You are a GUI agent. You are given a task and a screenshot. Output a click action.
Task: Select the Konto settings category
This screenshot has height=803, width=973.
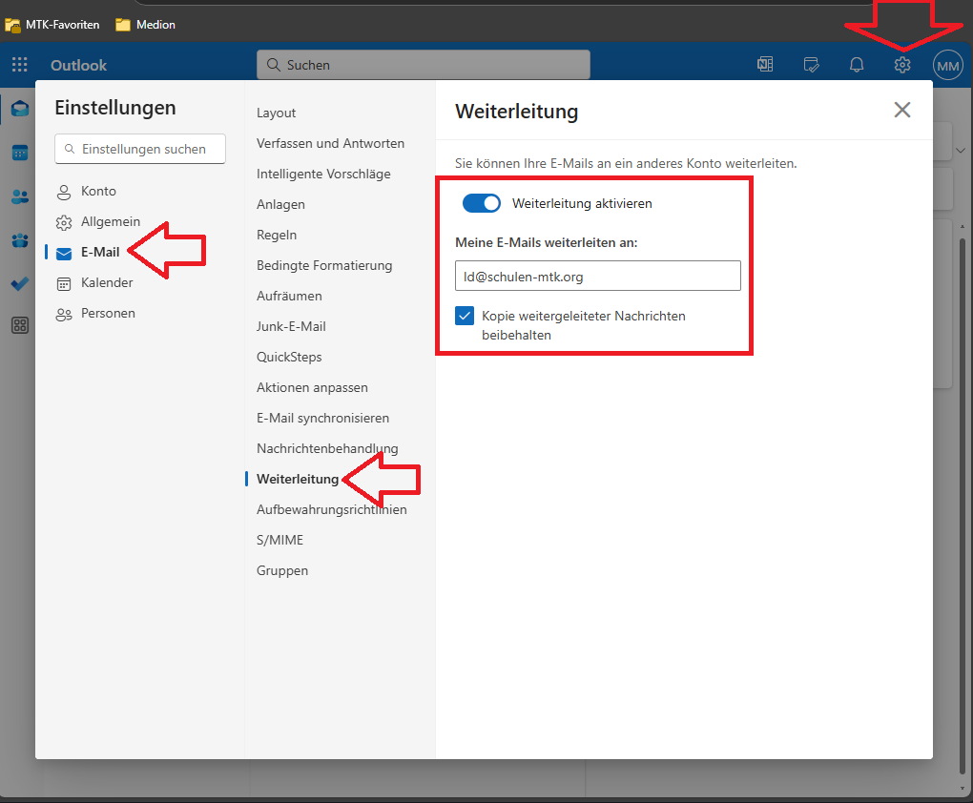pos(98,191)
